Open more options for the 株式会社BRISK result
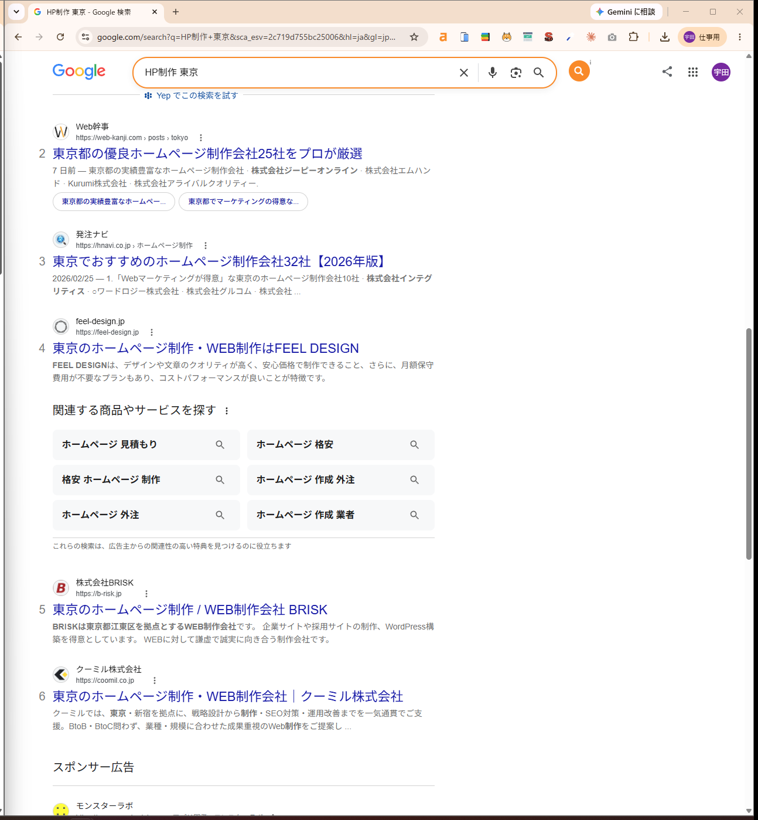Image resolution: width=758 pixels, height=820 pixels. click(x=146, y=594)
